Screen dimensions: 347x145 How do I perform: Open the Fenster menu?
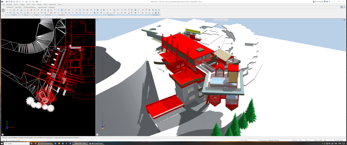click(x=60, y=4)
